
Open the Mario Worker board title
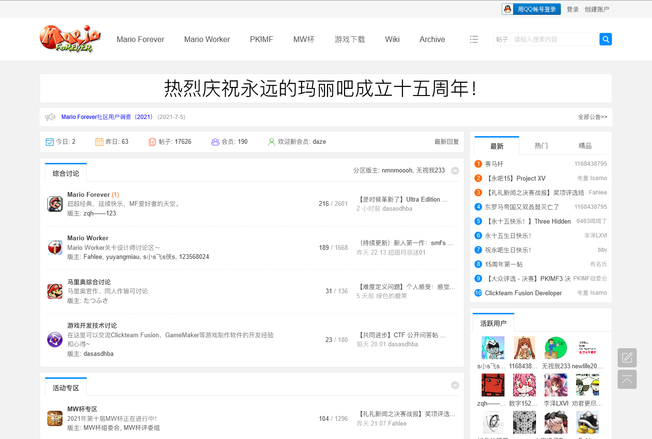[88, 238]
